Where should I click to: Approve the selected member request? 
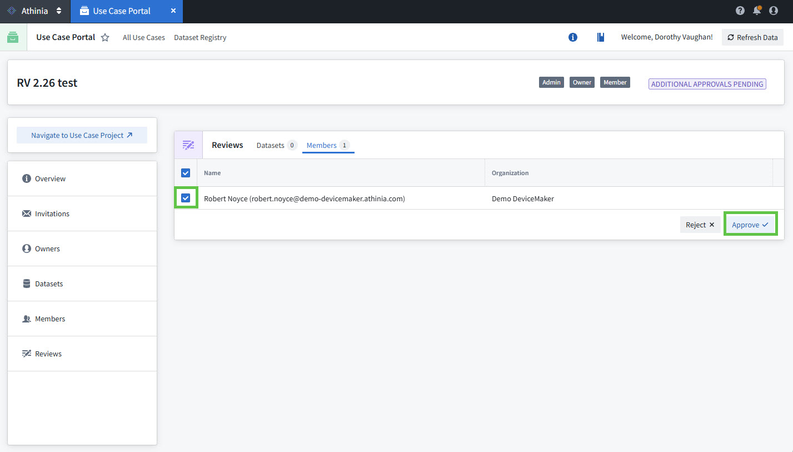750,225
